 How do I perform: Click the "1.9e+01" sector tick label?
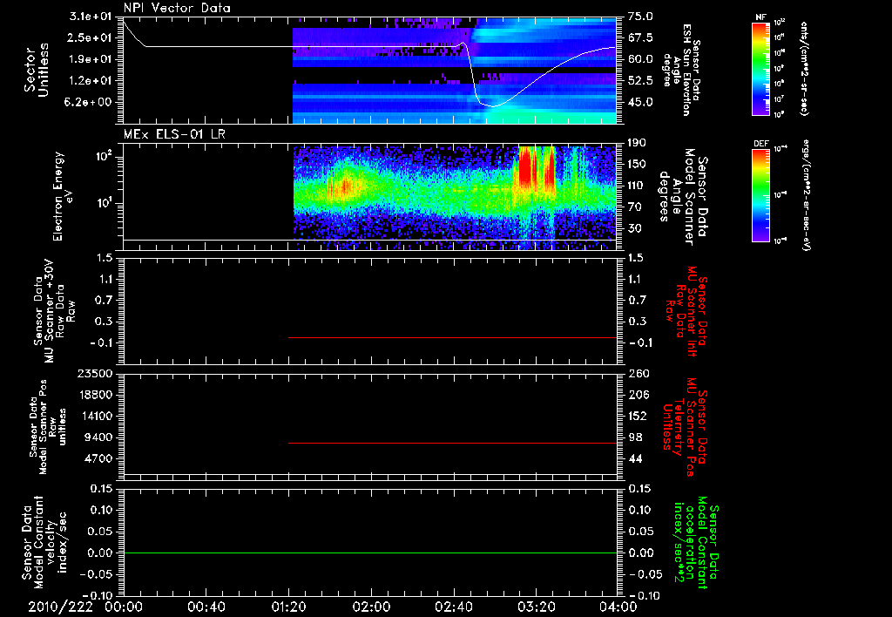(91, 59)
